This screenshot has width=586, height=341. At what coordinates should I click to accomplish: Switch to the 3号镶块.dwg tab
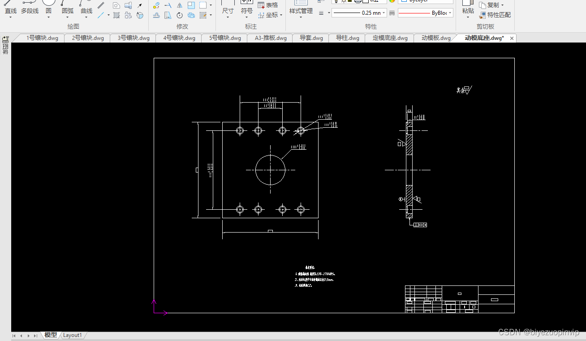[134, 38]
